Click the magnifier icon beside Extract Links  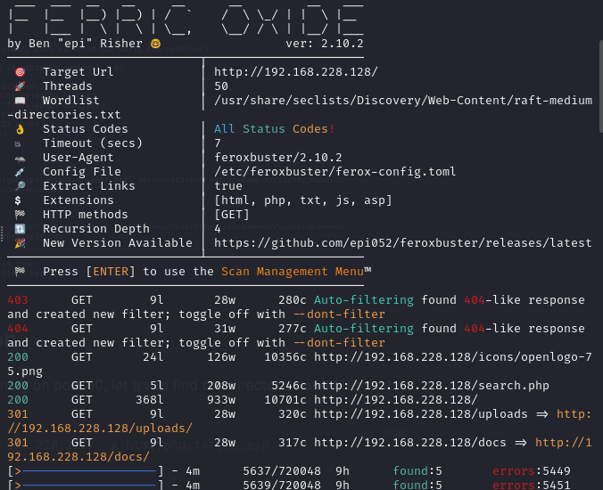pos(20,186)
